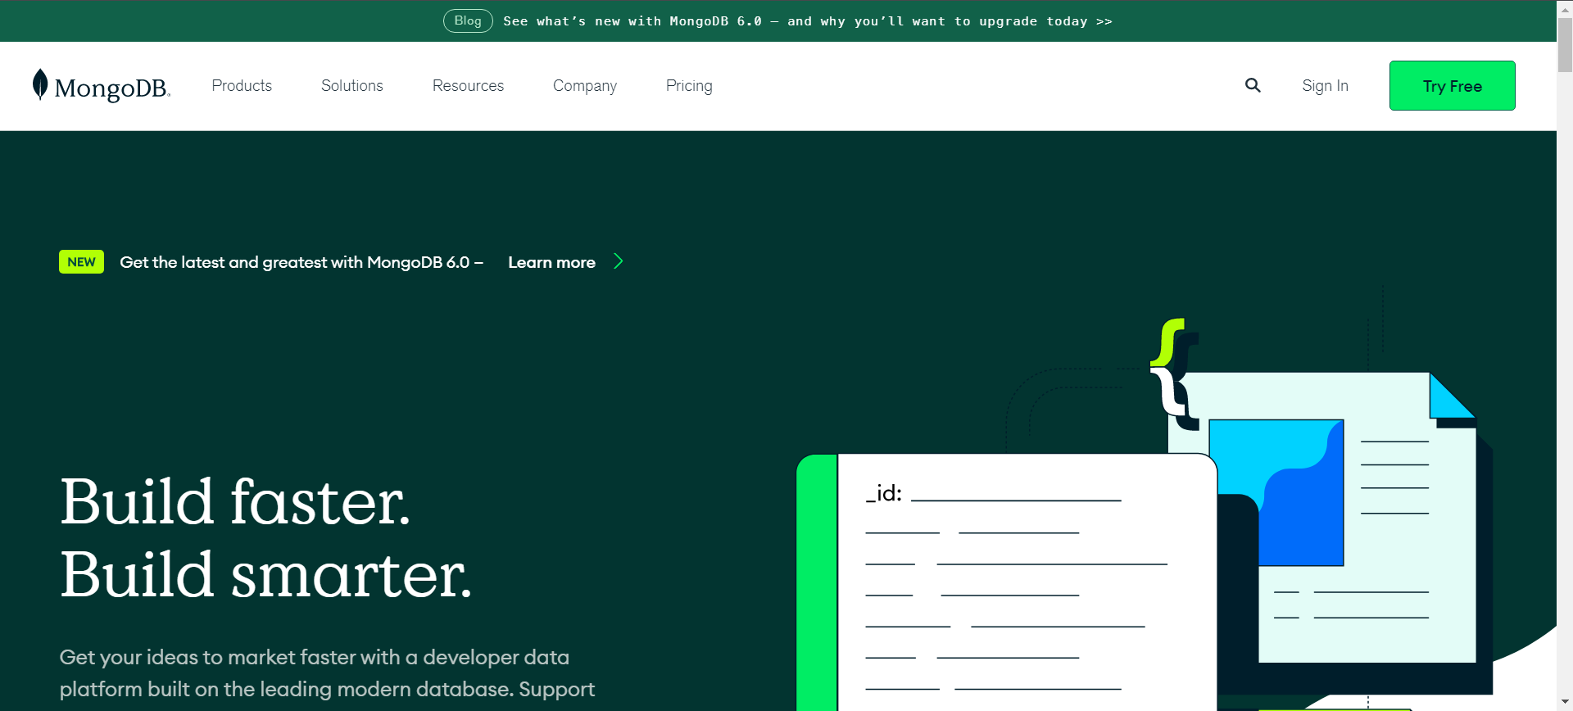The width and height of the screenshot is (1573, 711).
Task: Open the Resources menu
Action: pyautogui.click(x=468, y=85)
